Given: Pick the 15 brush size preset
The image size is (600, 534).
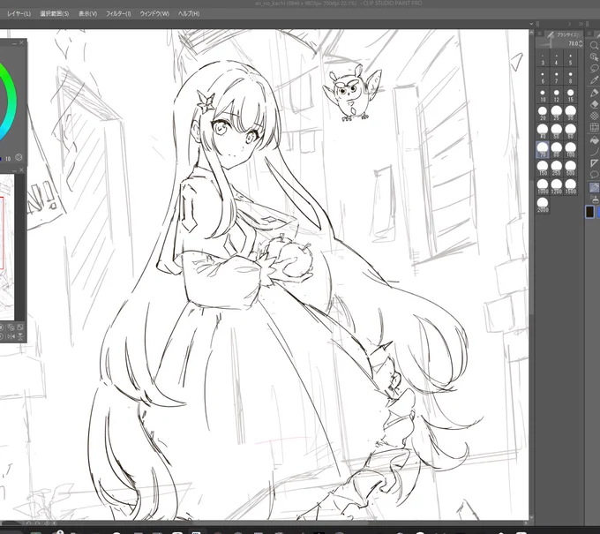Looking at the screenshot, I should 571,95.
